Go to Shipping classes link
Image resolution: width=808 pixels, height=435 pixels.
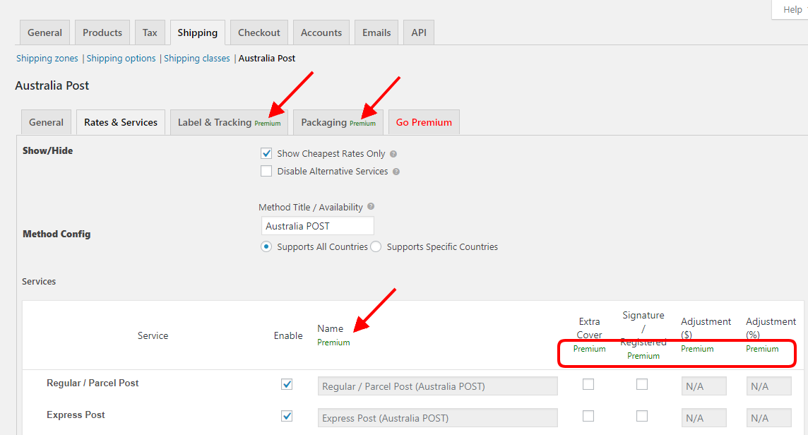(x=197, y=58)
